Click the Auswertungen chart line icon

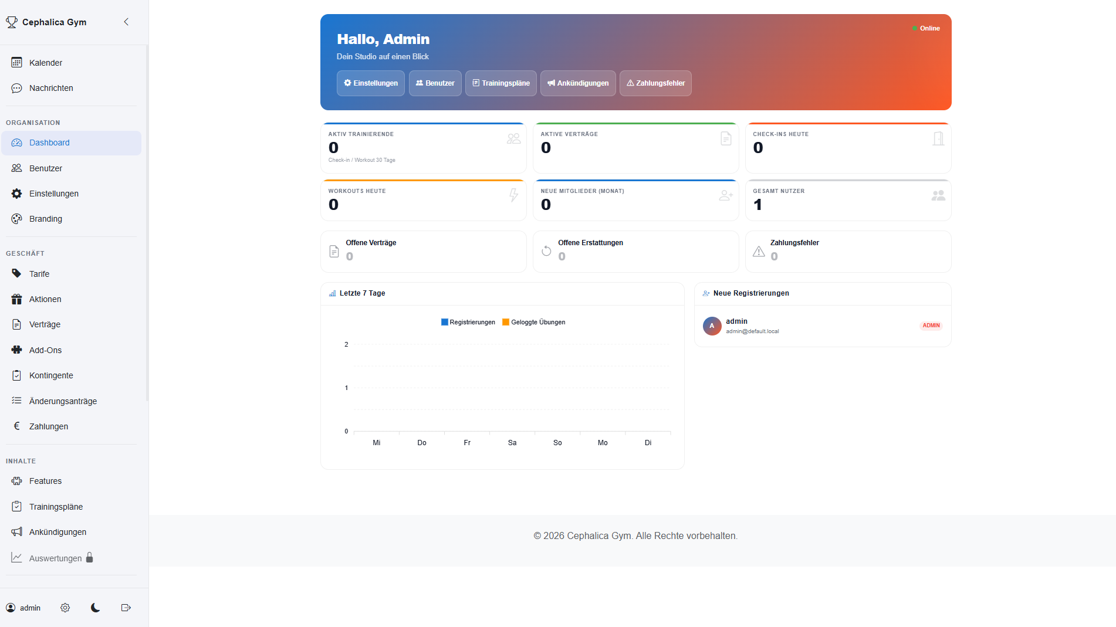tap(16, 558)
